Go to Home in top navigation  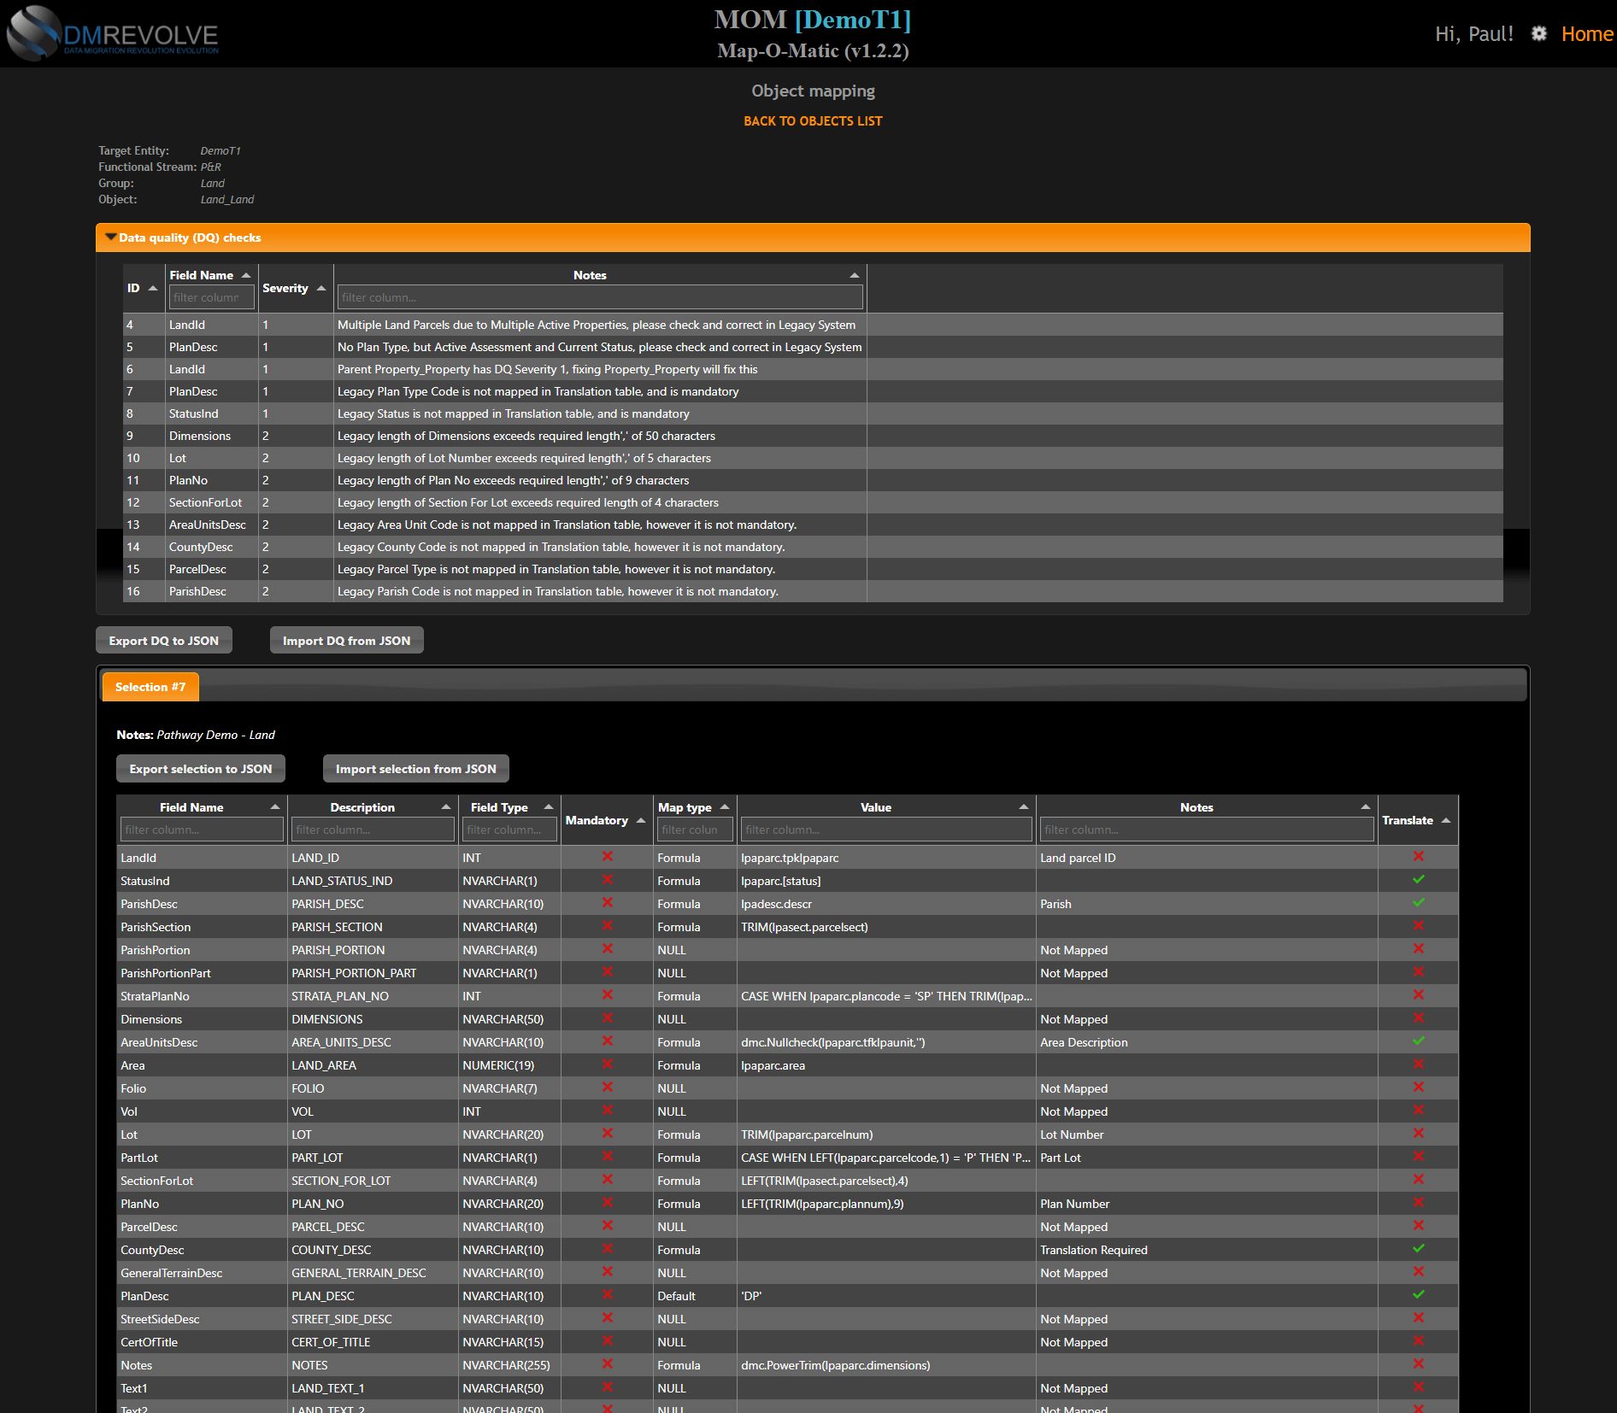(x=1586, y=34)
